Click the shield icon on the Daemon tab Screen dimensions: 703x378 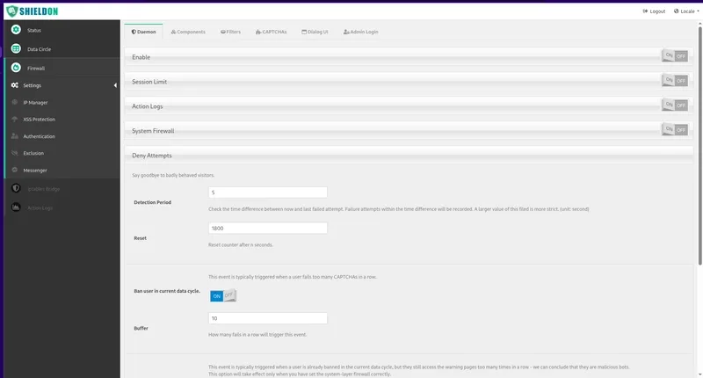click(x=134, y=32)
